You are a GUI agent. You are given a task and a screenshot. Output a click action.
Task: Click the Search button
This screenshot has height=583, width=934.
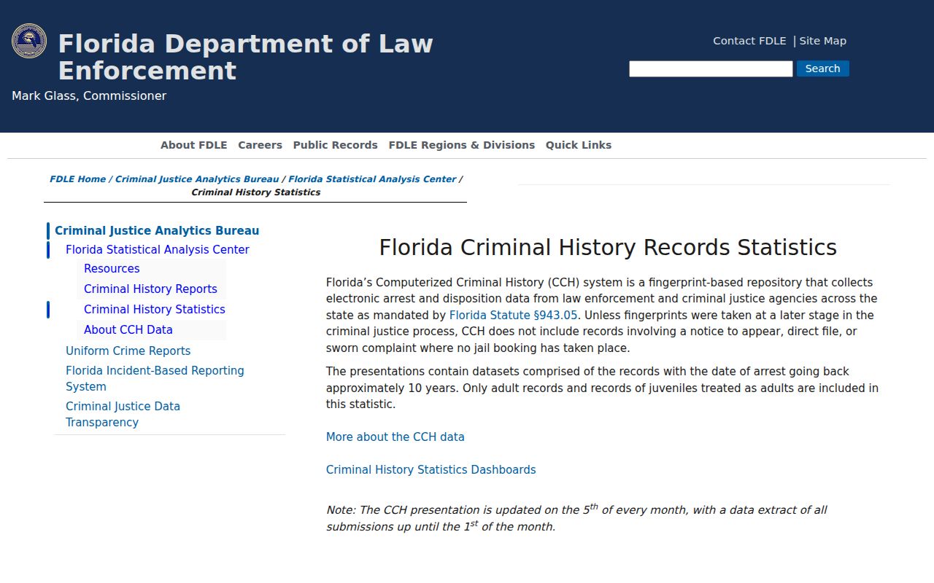(x=822, y=69)
